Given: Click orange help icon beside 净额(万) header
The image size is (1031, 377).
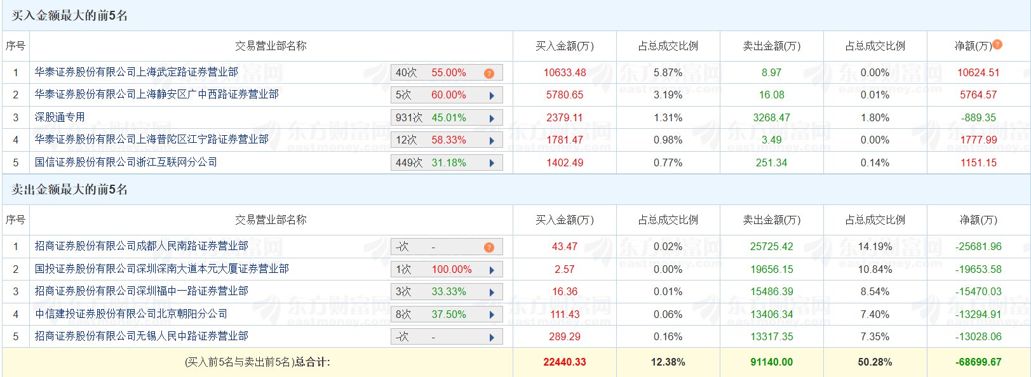Looking at the screenshot, I should click(x=997, y=44).
